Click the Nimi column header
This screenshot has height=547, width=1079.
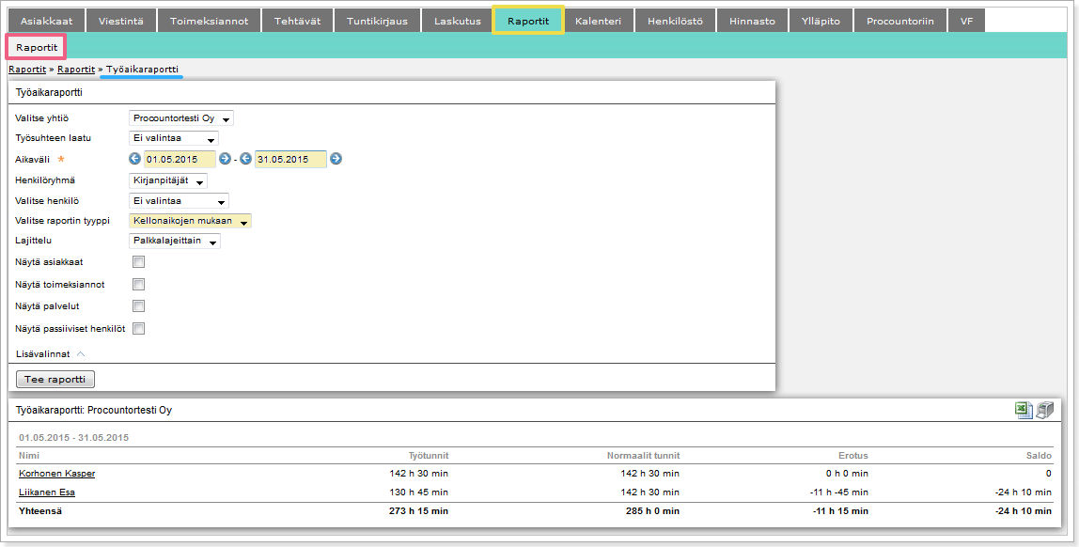click(x=29, y=456)
